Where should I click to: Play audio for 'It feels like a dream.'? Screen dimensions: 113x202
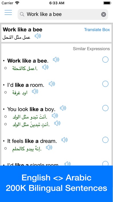[65, 140]
